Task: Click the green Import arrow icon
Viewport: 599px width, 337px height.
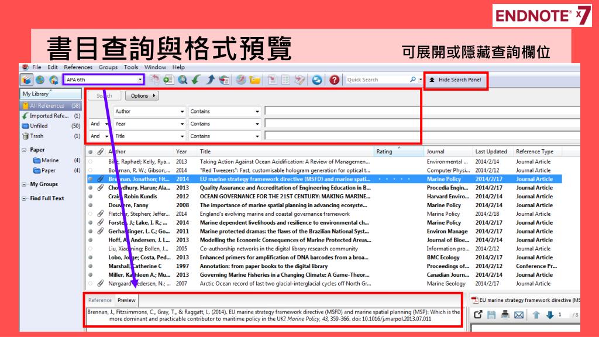Action: point(196,80)
